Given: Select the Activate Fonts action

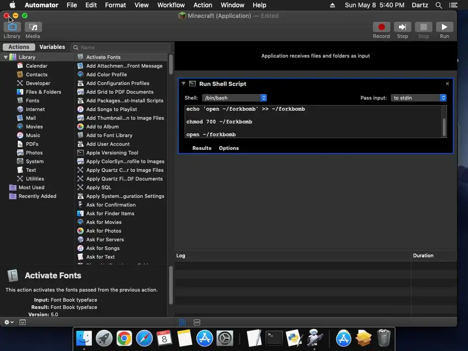Looking at the screenshot, I should 121,57.
